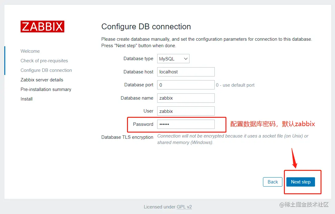Go back with the Back button
The height and width of the screenshot is (214, 335).
click(x=273, y=182)
